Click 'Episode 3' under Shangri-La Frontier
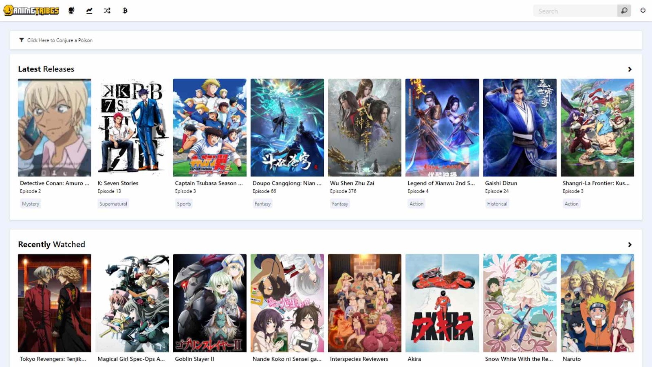Viewport: 652px width, 367px height. click(x=573, y=191)
